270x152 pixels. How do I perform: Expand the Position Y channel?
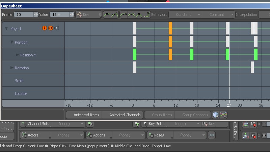pyautogui.click(x=18, y=55)
